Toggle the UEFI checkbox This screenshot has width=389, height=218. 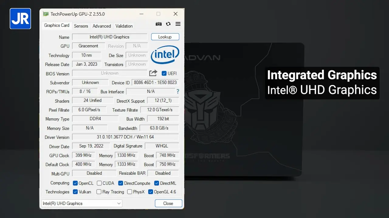point(164,73)
